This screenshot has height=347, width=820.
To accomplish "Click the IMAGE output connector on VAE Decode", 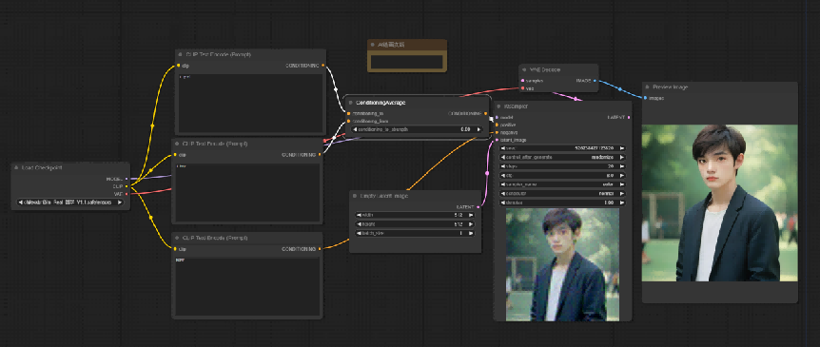I will (x=595, y=81).
